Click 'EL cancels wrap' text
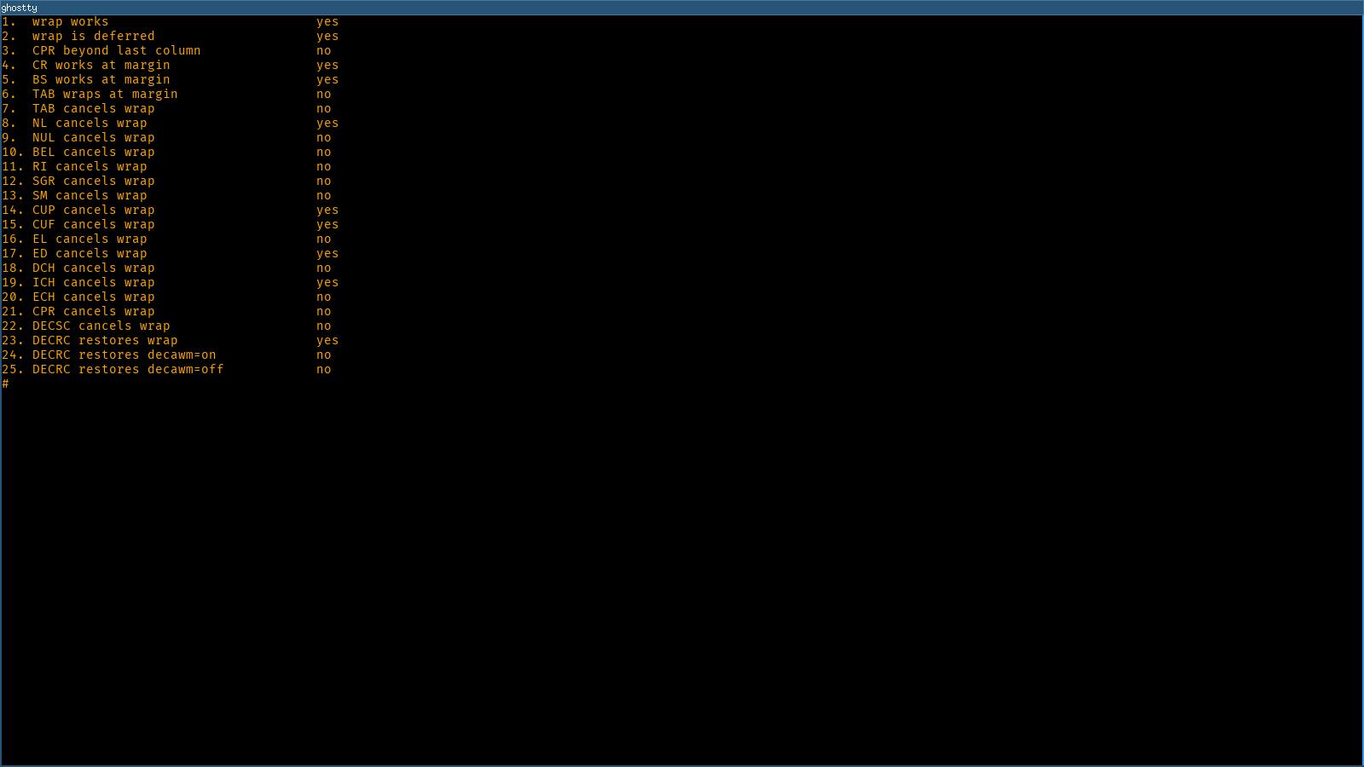The width and height of the screenshot is (1364, 767). click(x=90, y=239)
